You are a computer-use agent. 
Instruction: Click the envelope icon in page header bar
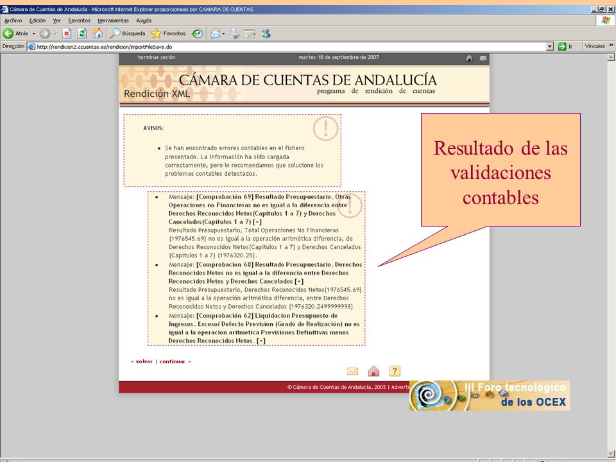tap(483, 58)
